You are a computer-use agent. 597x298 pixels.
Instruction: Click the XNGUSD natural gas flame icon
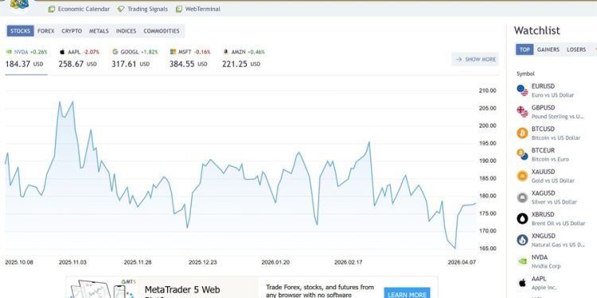[x=522, y=240]
